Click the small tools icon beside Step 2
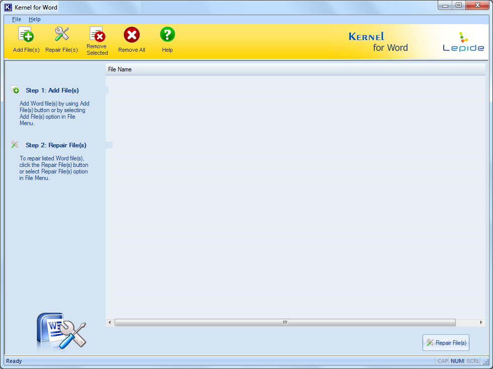This screenshot has height=369, width=493. [x=15, y=144]
